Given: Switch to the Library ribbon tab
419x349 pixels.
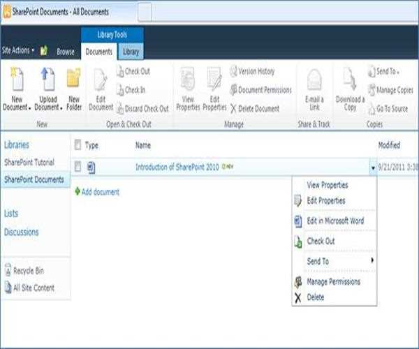Looking at the screenshot, I should pos(131,52).
